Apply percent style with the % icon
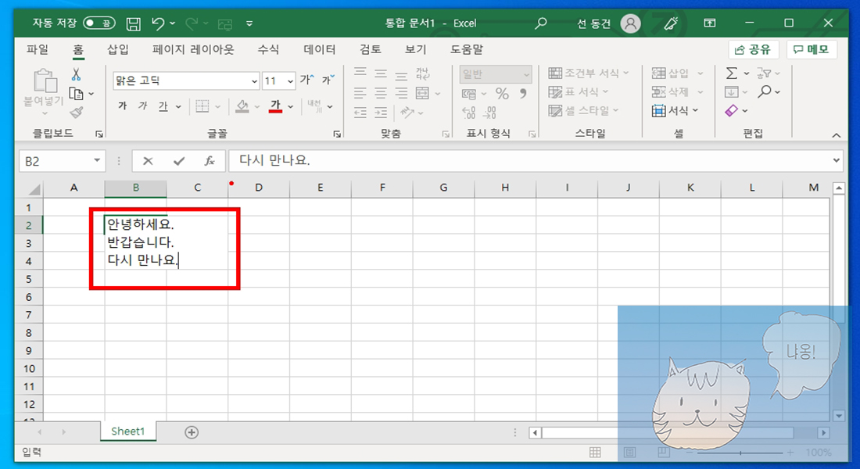This screenshot has height=469, width=860. [502, 94]
